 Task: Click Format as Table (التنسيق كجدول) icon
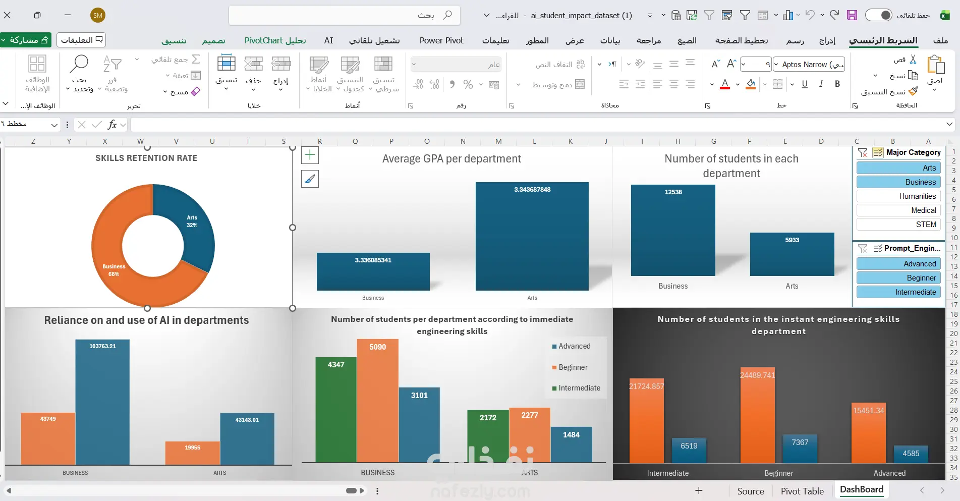point(350,64)
